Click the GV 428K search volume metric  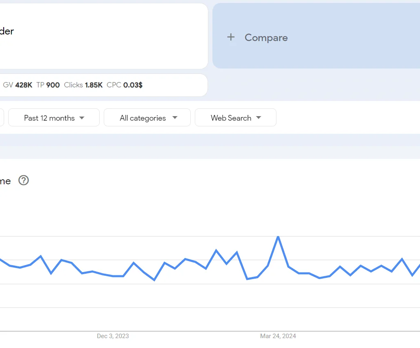[x=18, y=85]
